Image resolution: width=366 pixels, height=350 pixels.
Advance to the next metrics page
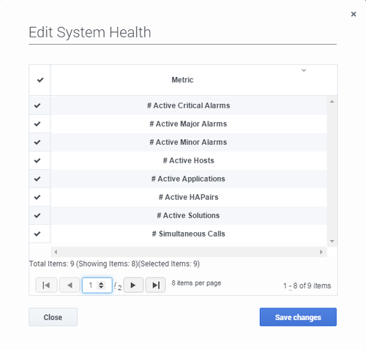tap(133, 285)
